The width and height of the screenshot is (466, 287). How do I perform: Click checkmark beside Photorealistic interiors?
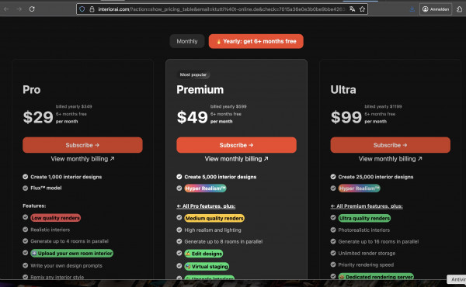333,230
